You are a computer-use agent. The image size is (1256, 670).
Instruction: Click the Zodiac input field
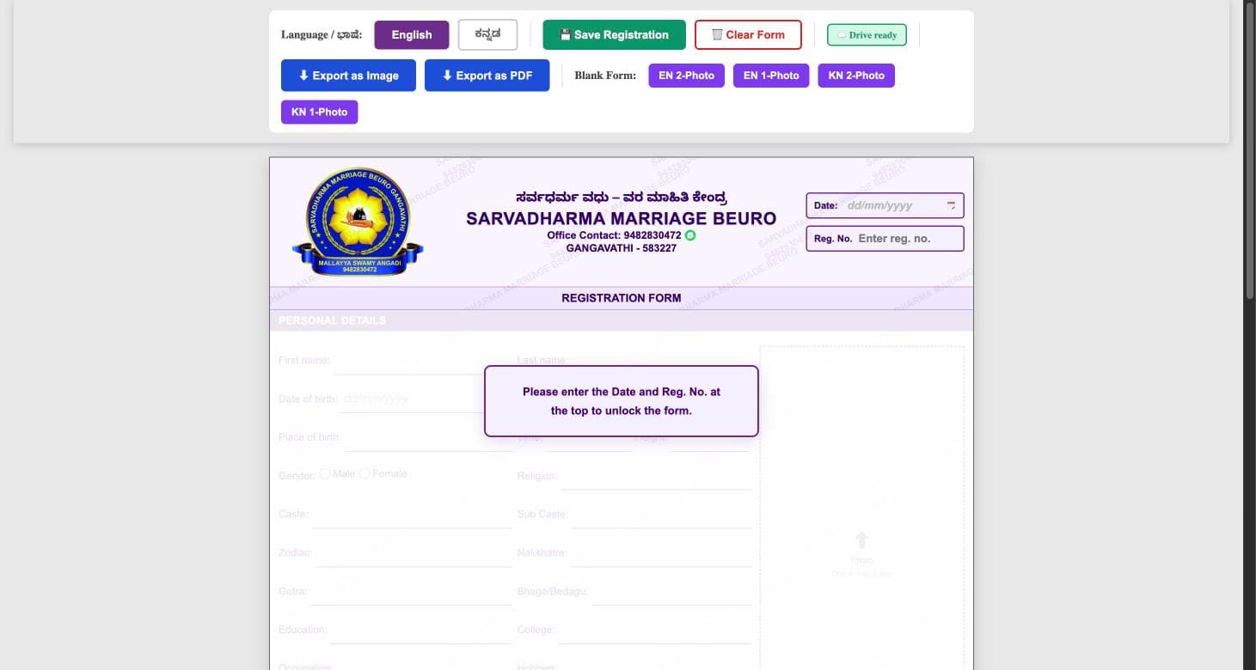(414, 555)
